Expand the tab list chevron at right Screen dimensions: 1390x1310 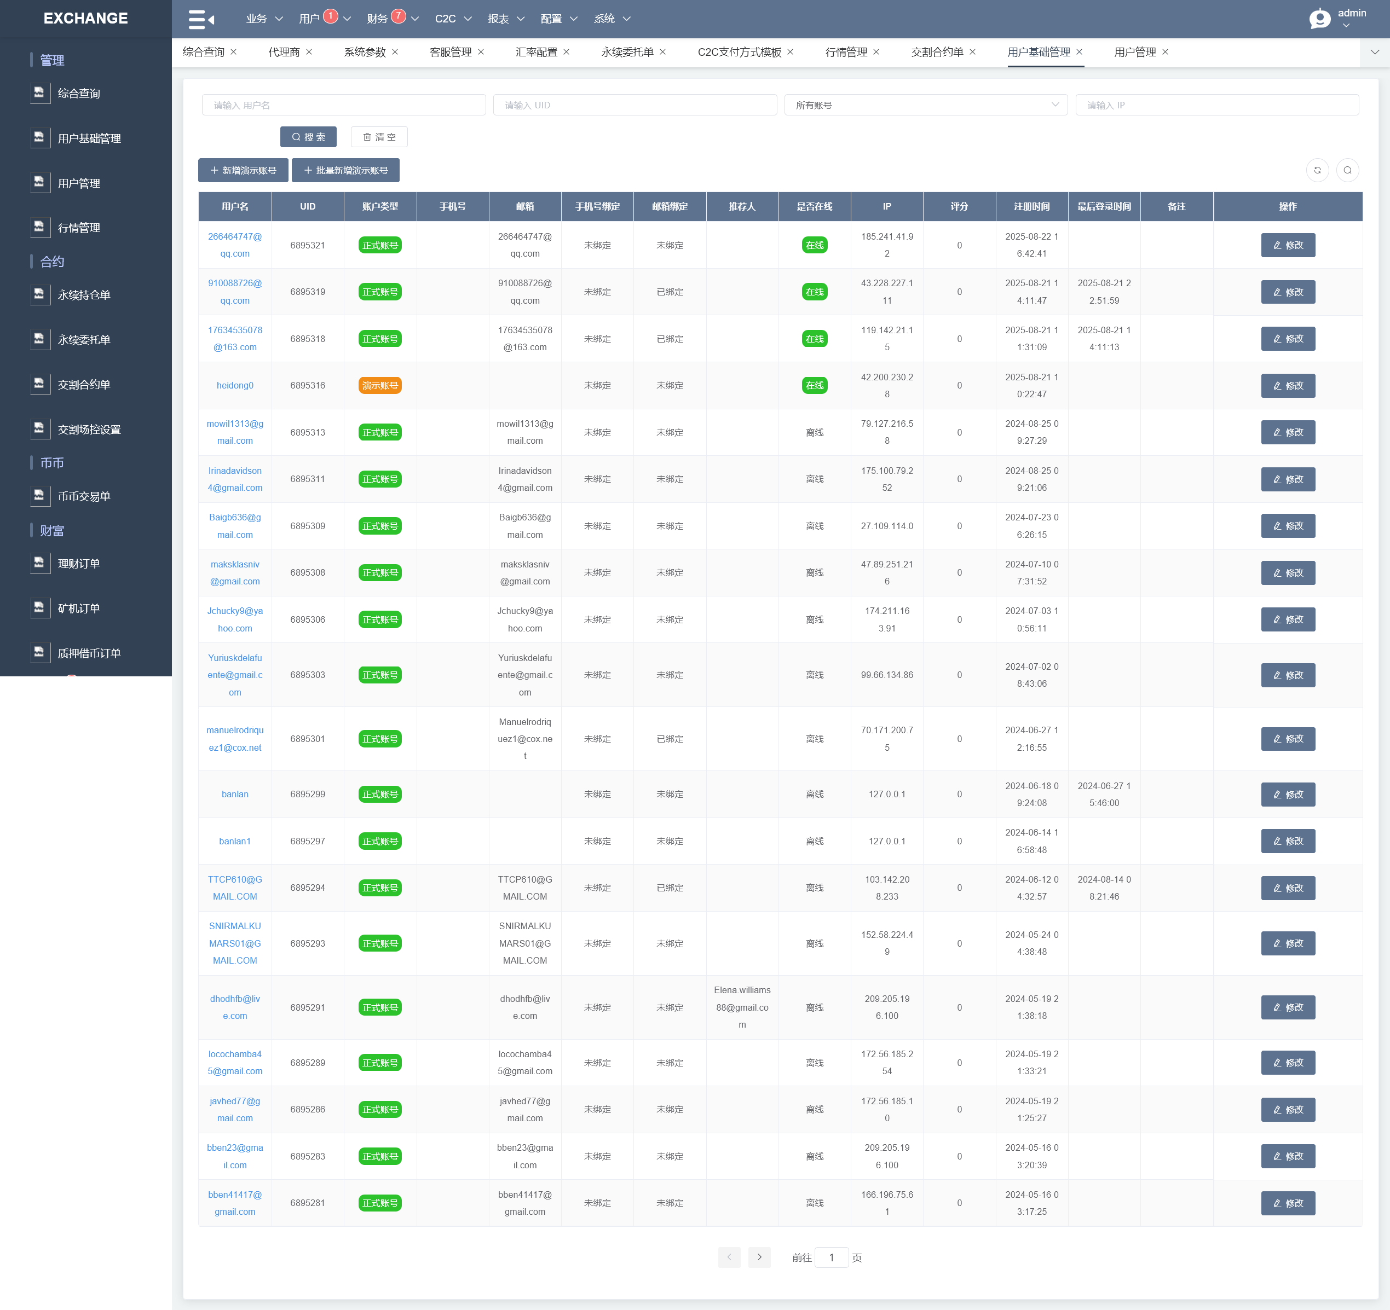click(x=1374, y=52)
